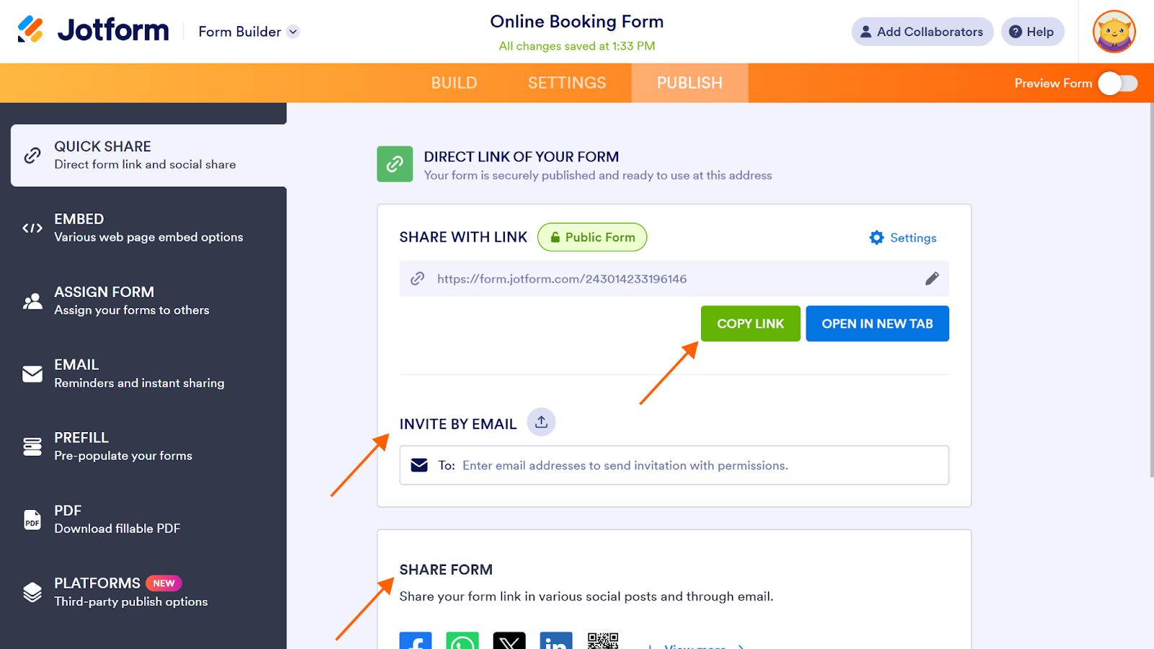Share the form on X
This screenshot has width=1154, height=649.
509,641
